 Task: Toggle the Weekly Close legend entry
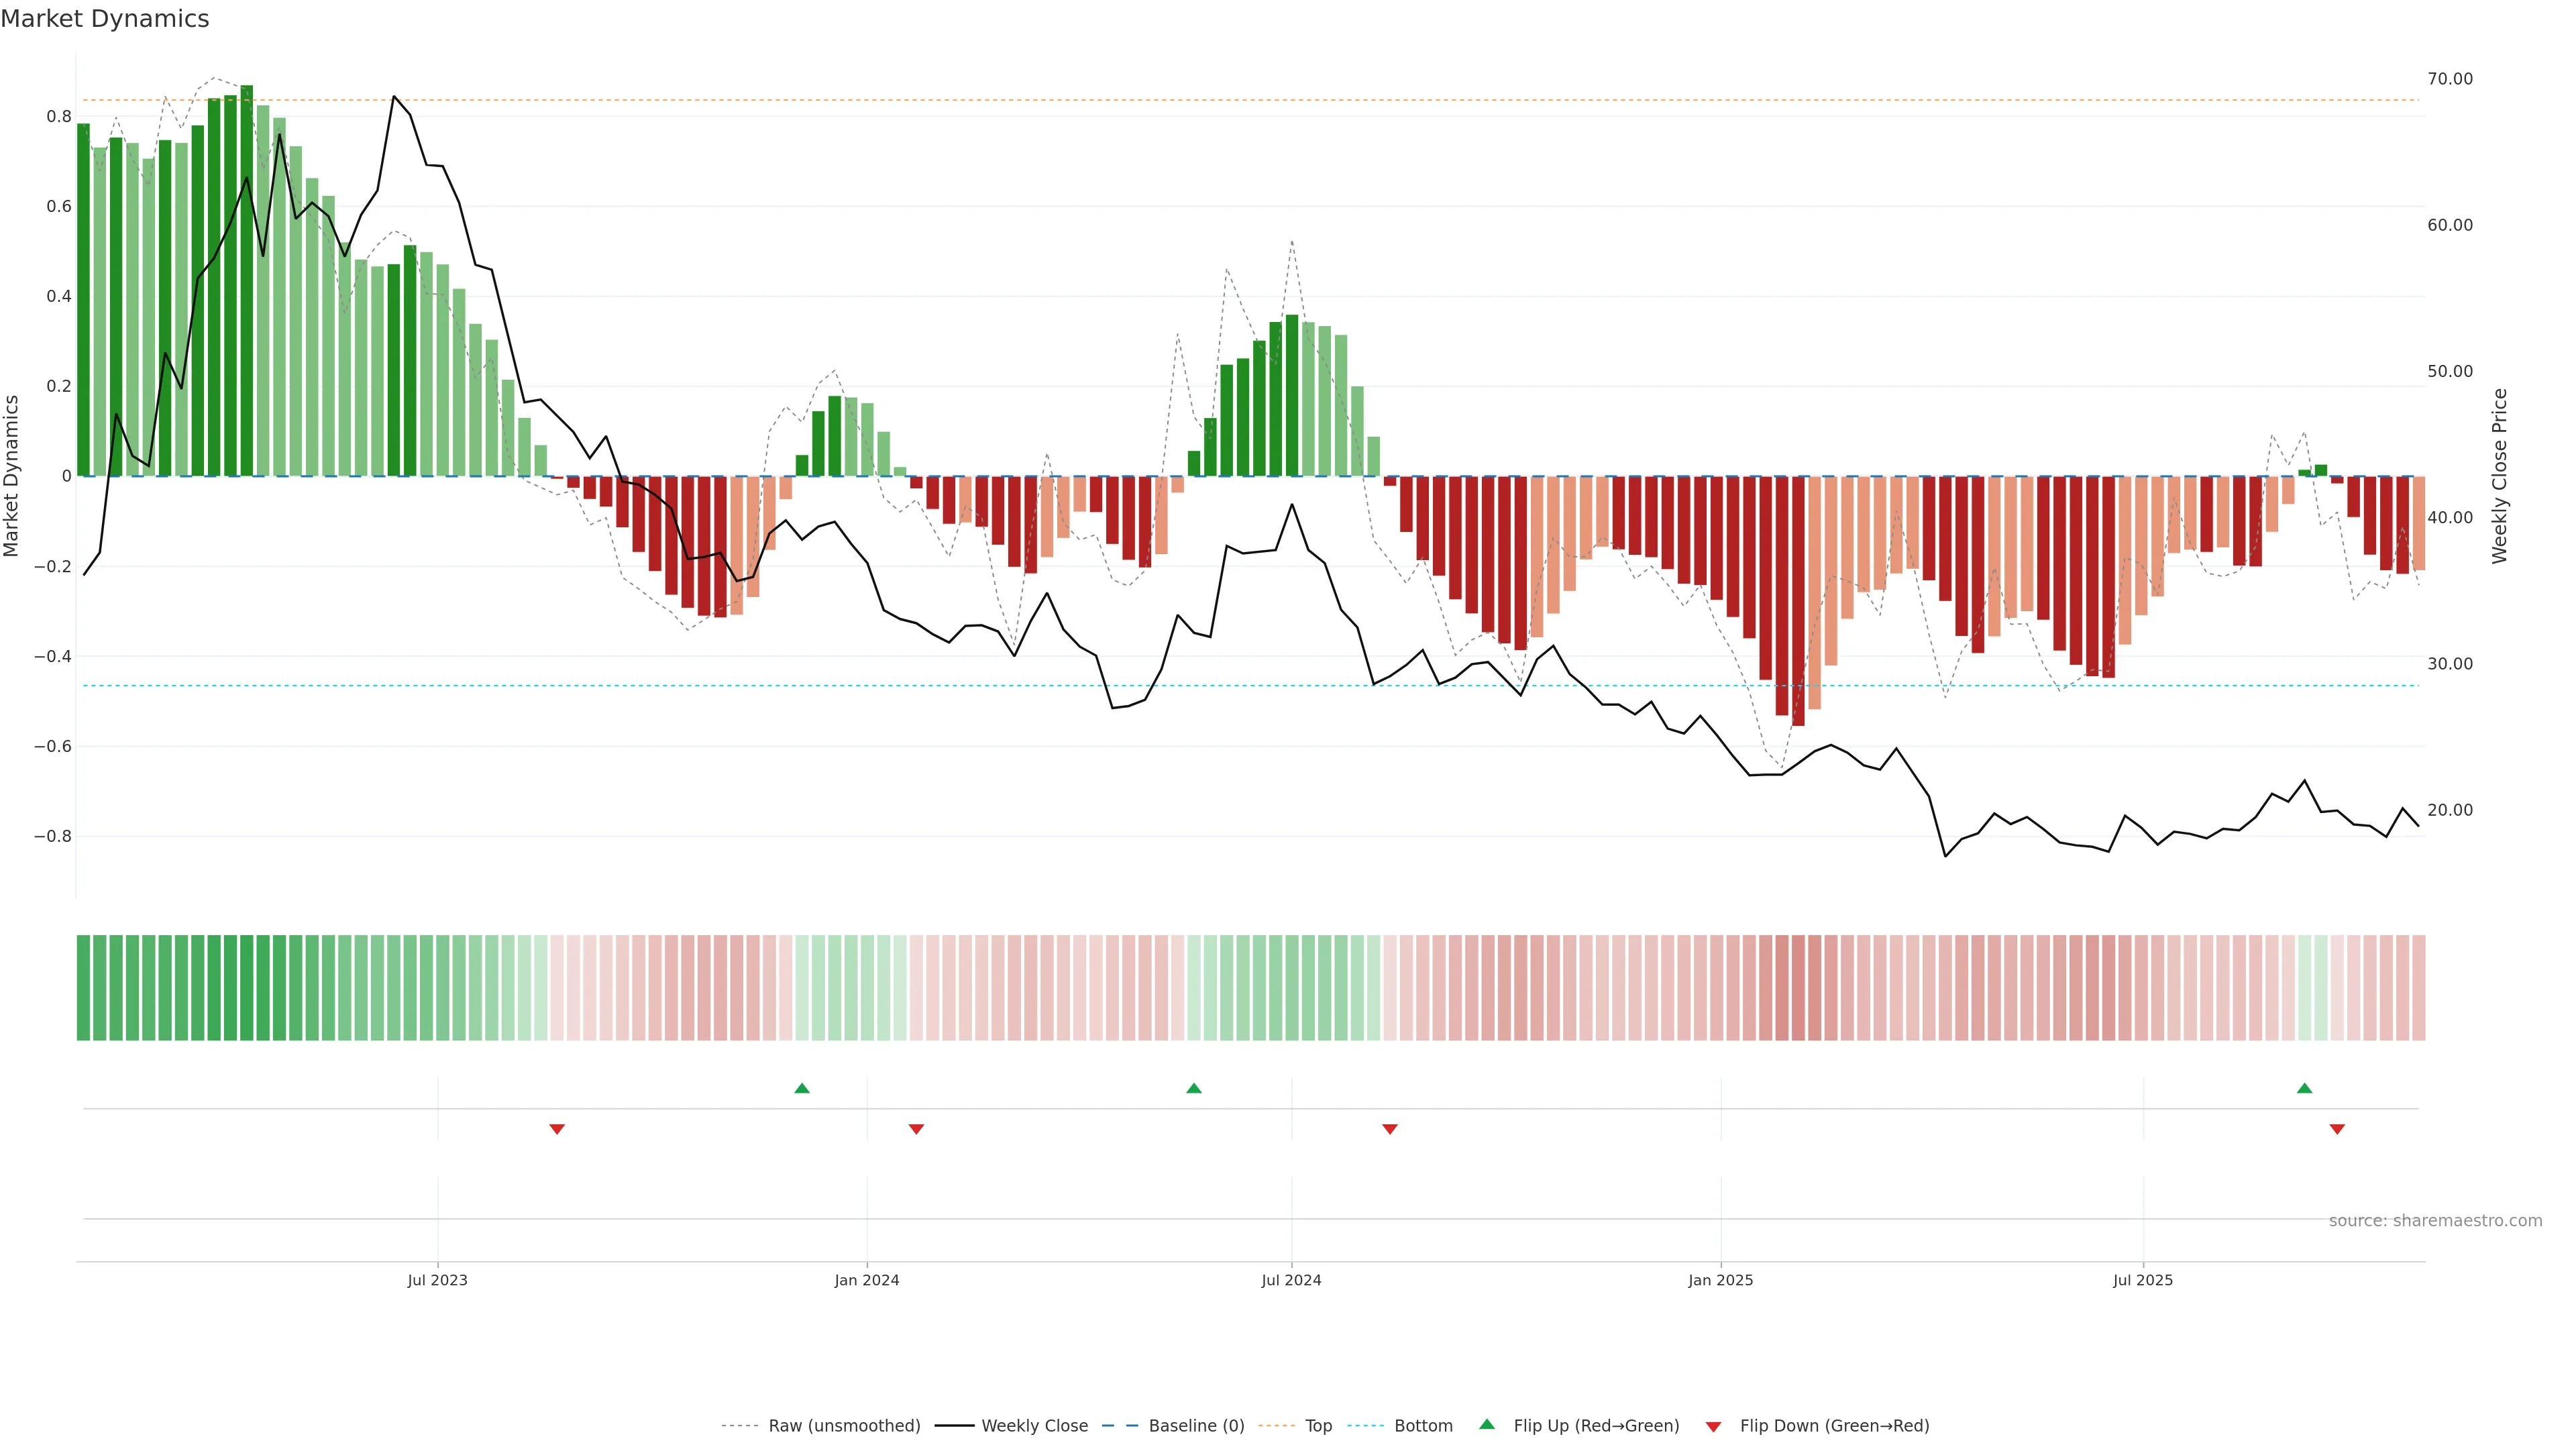tap(1034, 1425)
